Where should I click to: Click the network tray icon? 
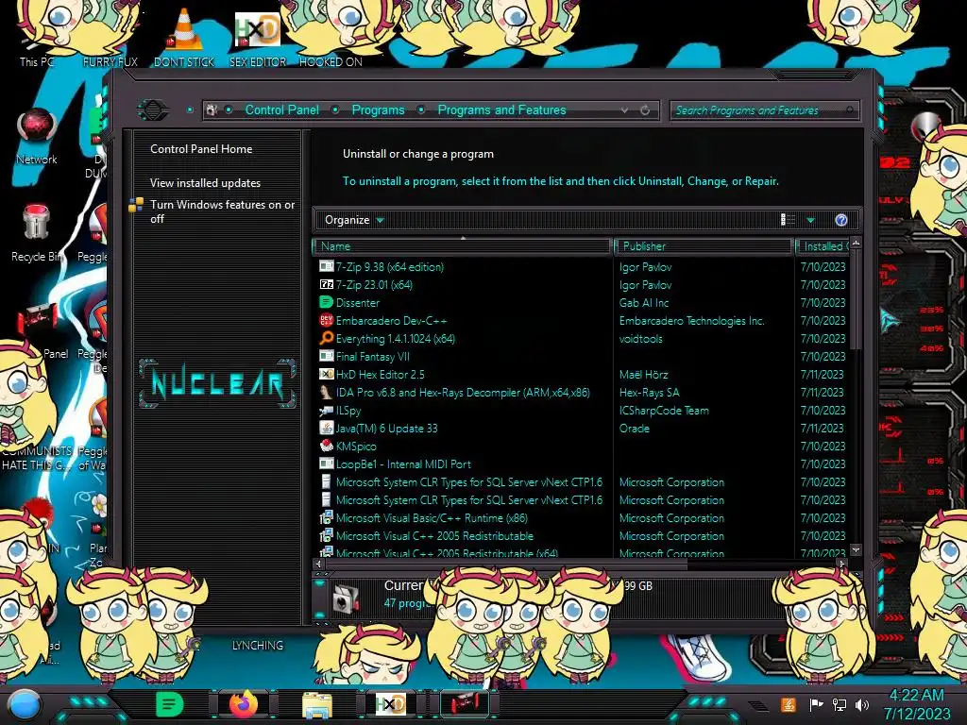(840, 704)
